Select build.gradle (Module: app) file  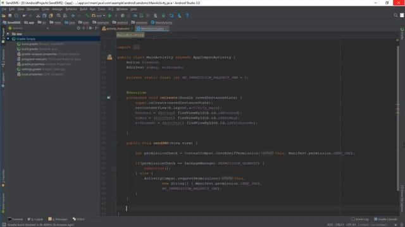(37, 49)
